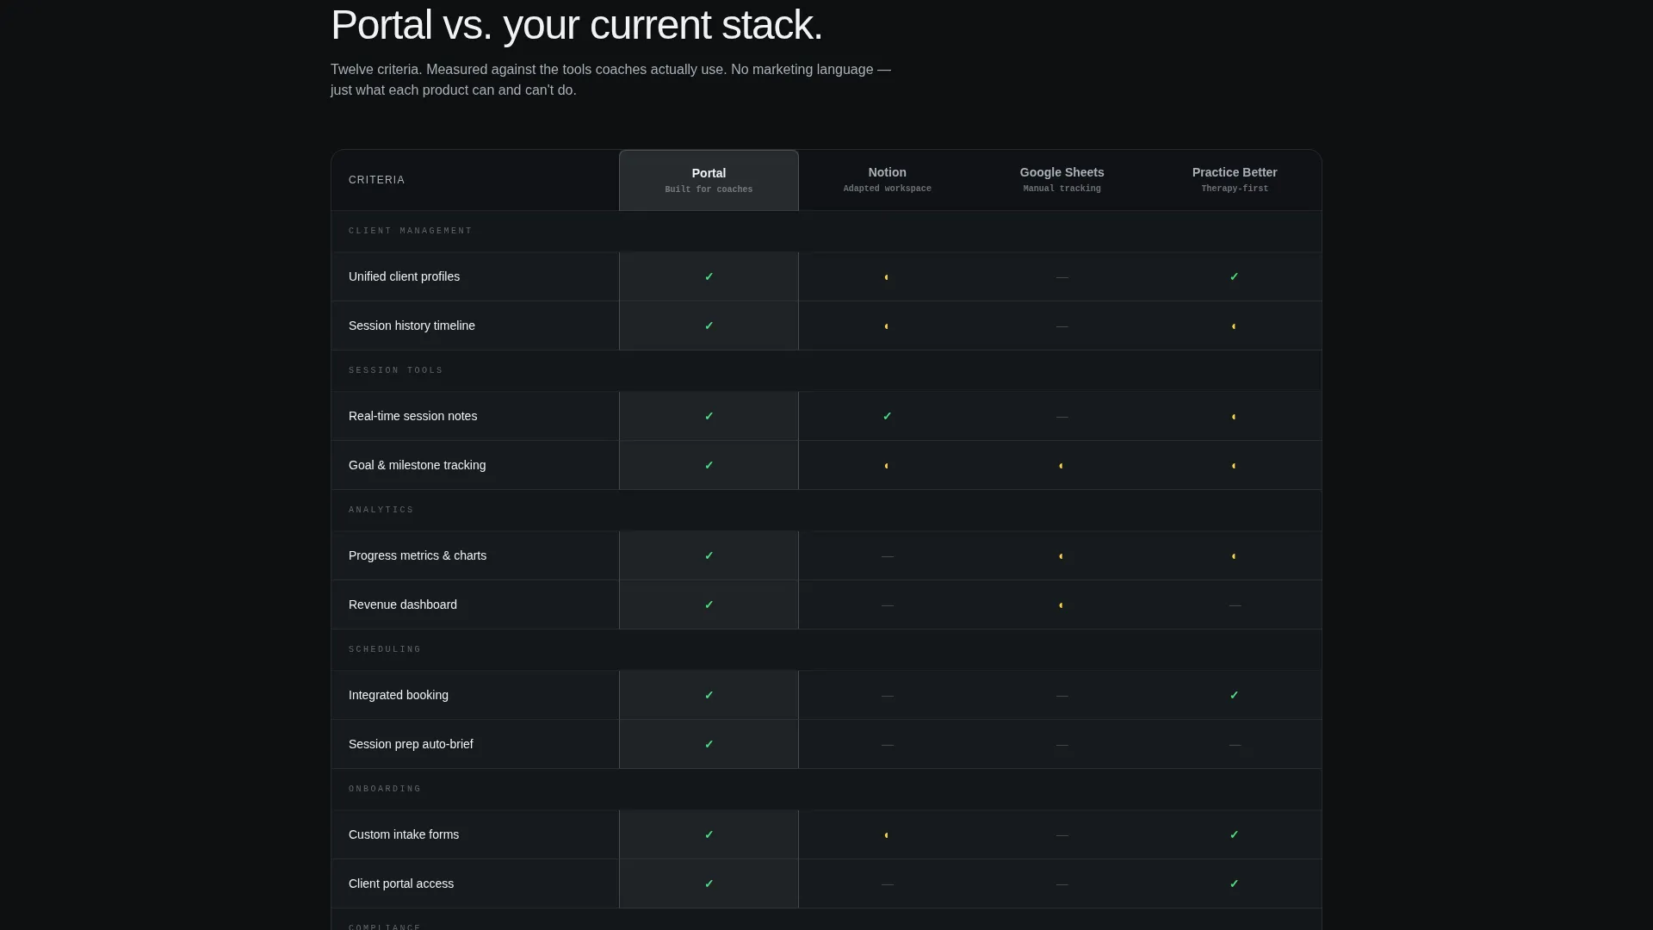Click the Client Management section heading
Image resolution: width=1653 pixels, height=930 pixels.
411,231
